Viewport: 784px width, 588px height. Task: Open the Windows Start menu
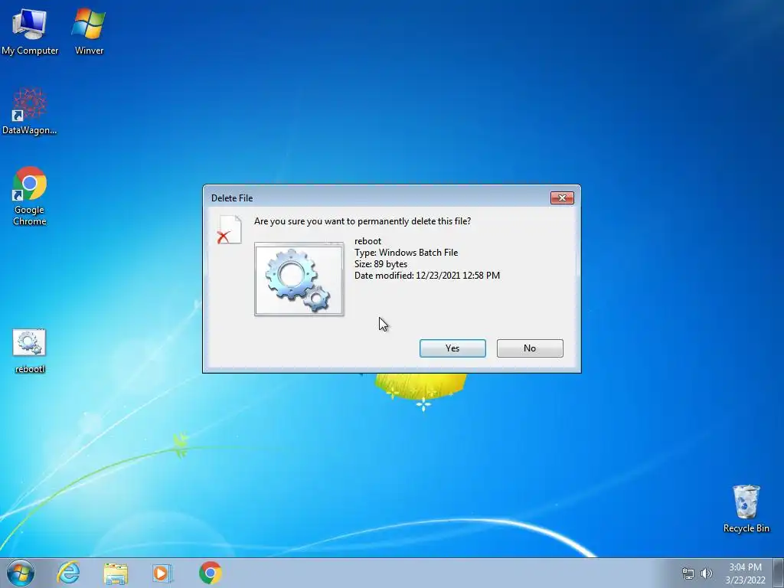21,573
